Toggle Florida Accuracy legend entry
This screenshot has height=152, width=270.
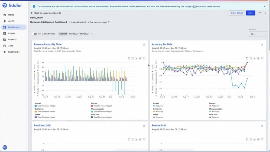click(214, 106)
